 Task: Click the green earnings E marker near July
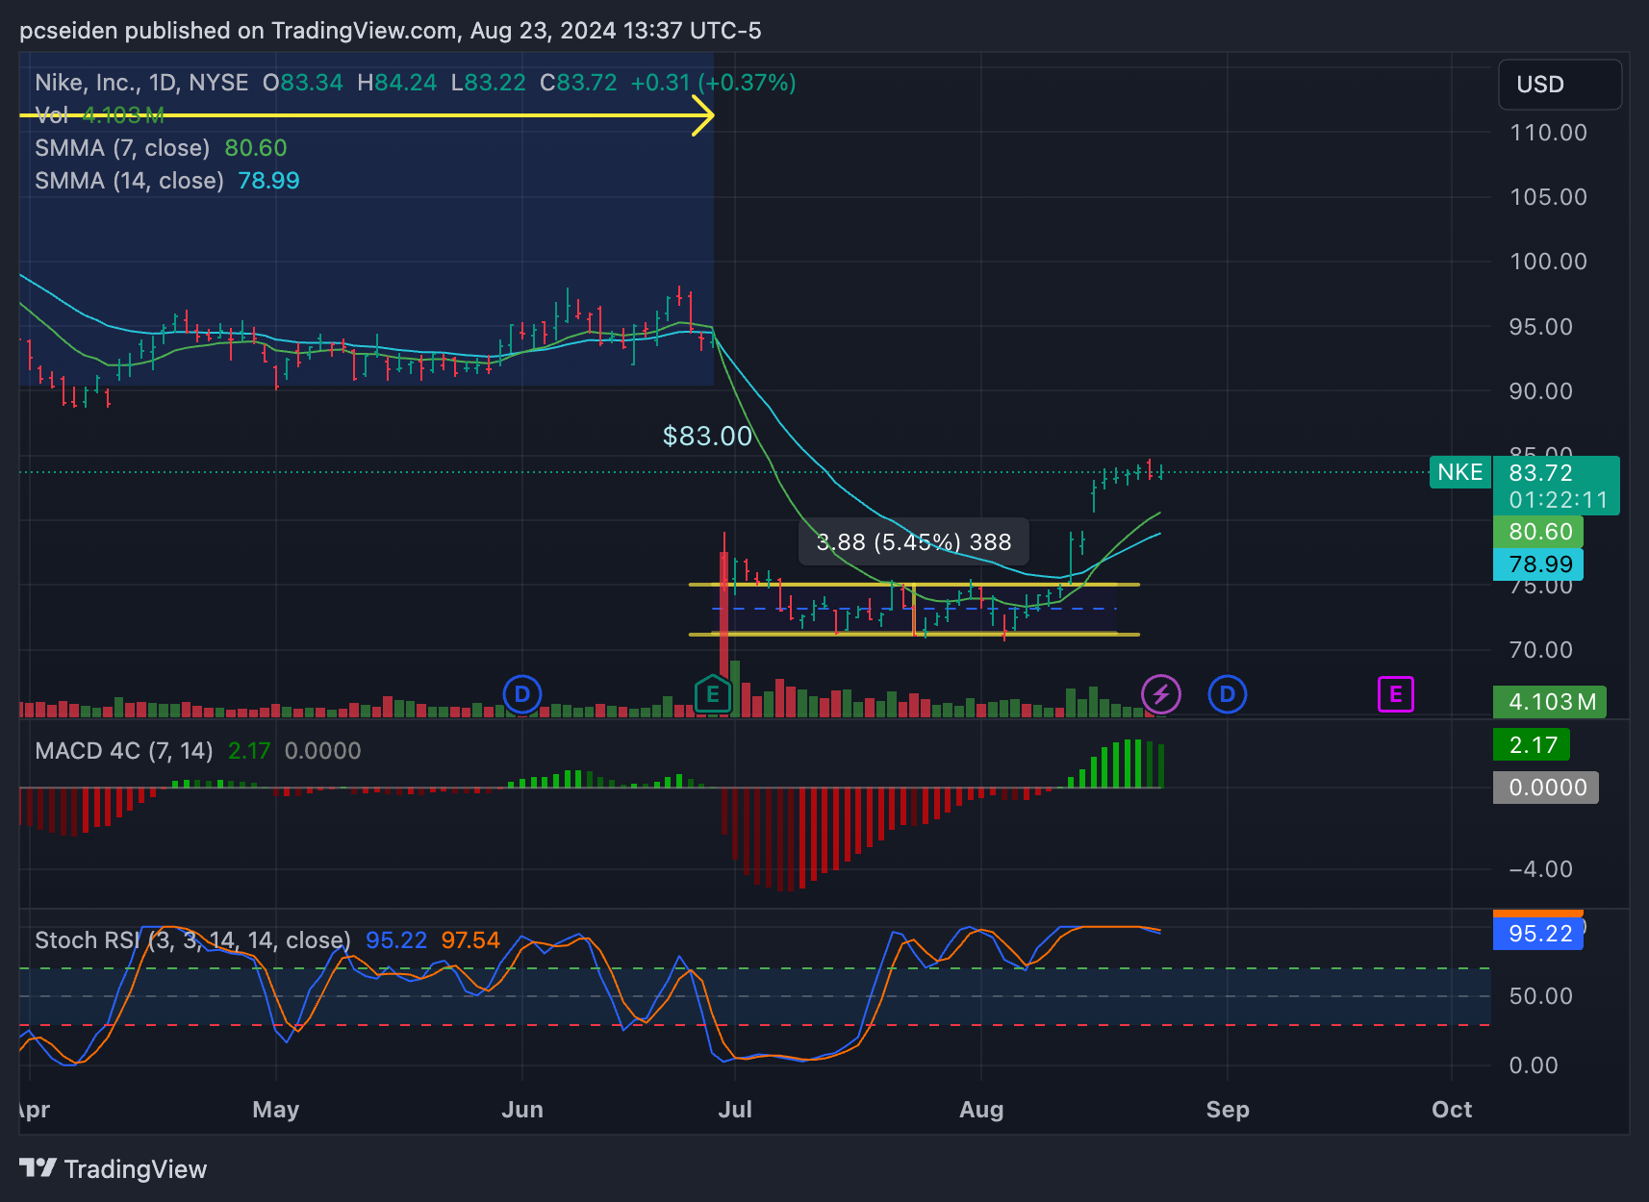click(x=713, y=694)
